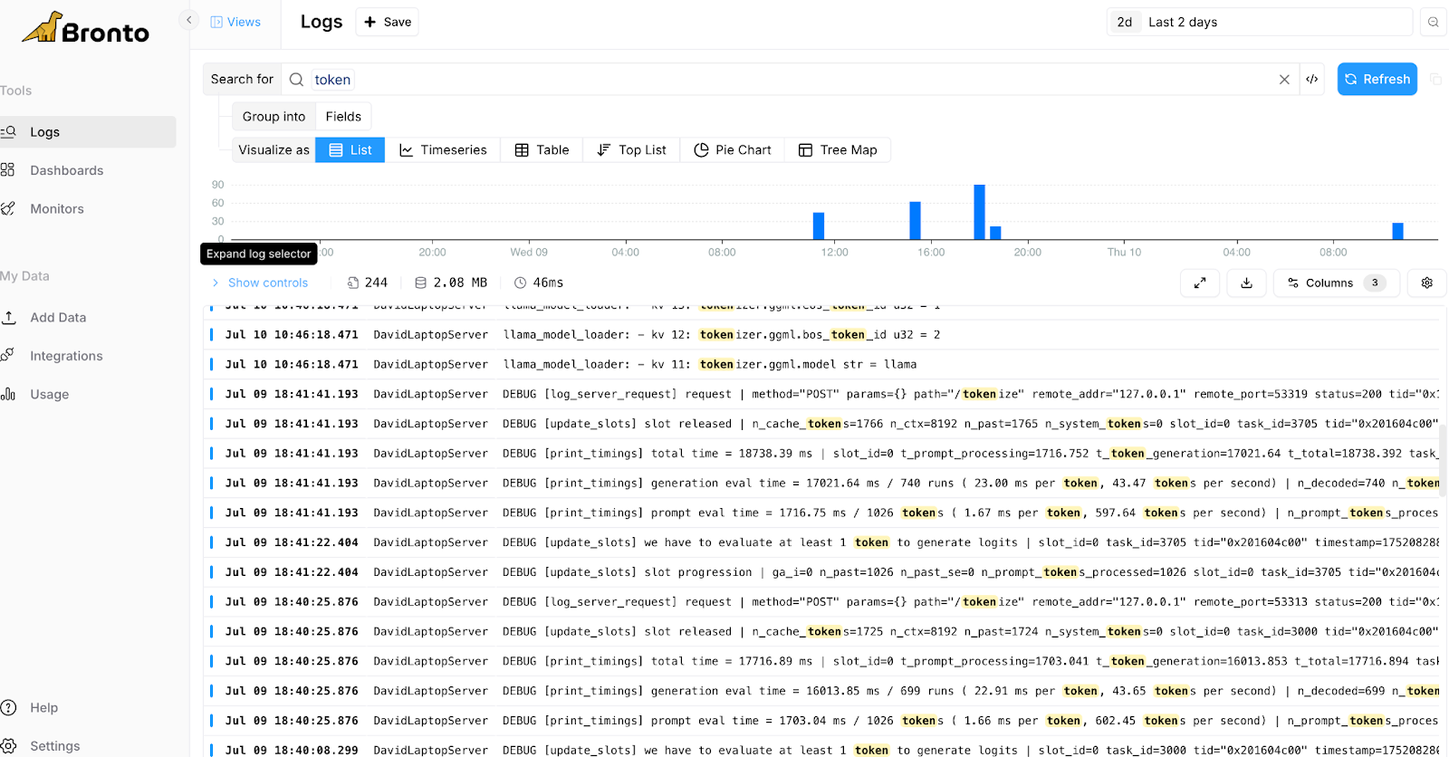Switch visualization to List
The width and height of the screenshot is (1449, 757).
pos(350,150)
